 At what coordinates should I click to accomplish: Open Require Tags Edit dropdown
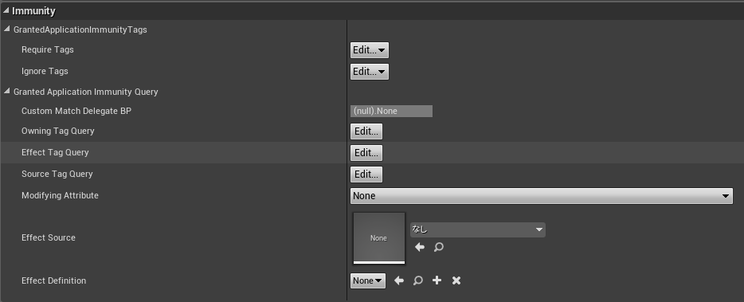[x=369, y=50]
